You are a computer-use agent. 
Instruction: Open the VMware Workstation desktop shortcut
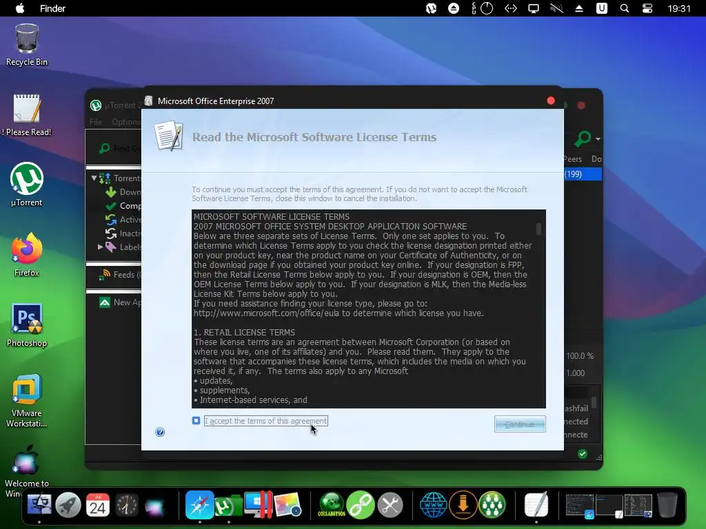pyautogui.click(x=27, y=400)
